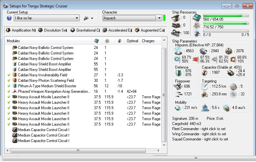This screenshot has height=162, width=256.
Task: Click the green skill status indicator beside Character
Action: tap(164, 18)
